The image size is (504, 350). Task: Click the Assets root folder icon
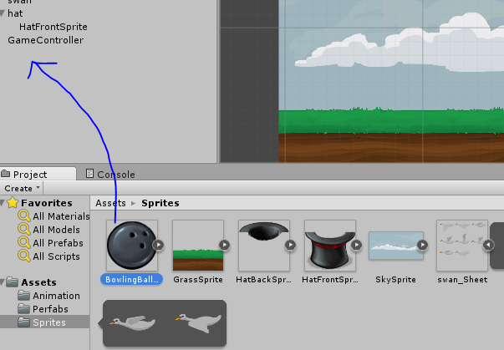coord(13,282)
